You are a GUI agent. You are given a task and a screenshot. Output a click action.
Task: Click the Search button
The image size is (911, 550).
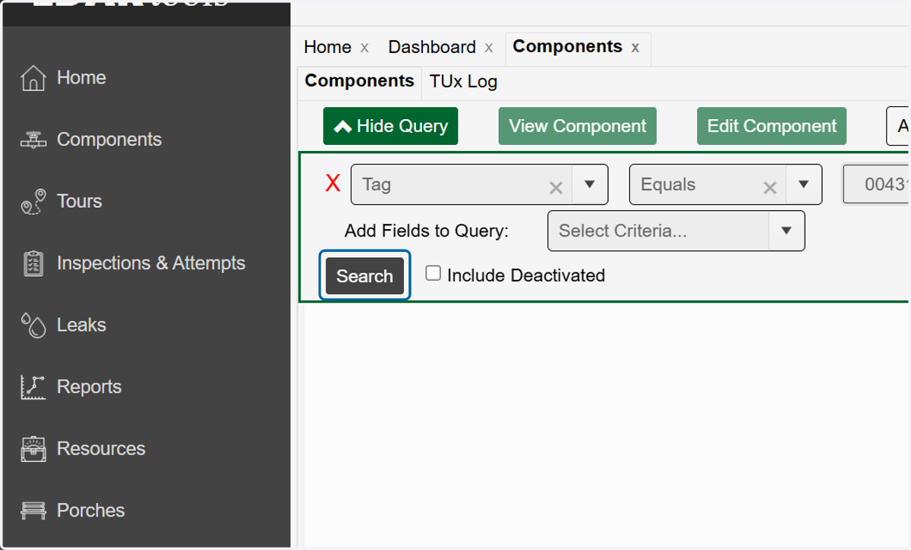pyautogui.click(x=365, y=275)
